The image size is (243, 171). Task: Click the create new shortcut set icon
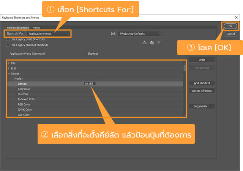pos(151,43)
